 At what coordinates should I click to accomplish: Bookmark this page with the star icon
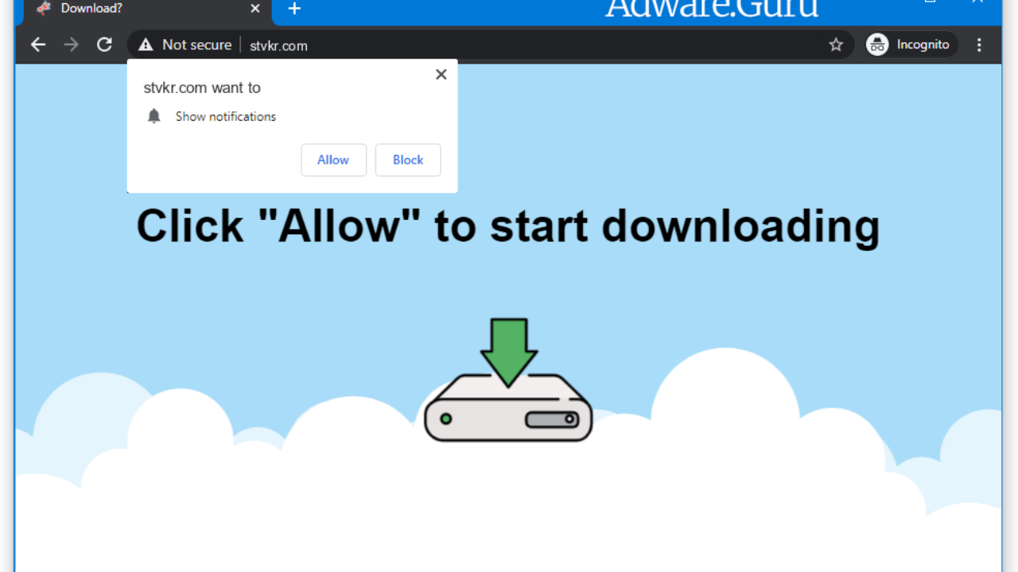[x=836, y=45]
